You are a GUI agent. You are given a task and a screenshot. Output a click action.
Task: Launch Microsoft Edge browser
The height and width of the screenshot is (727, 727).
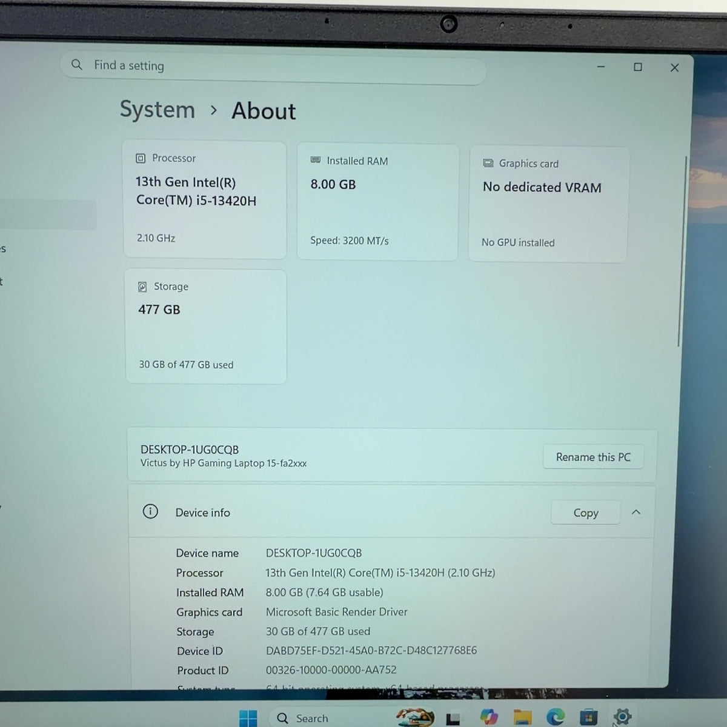tap(555, 717)
